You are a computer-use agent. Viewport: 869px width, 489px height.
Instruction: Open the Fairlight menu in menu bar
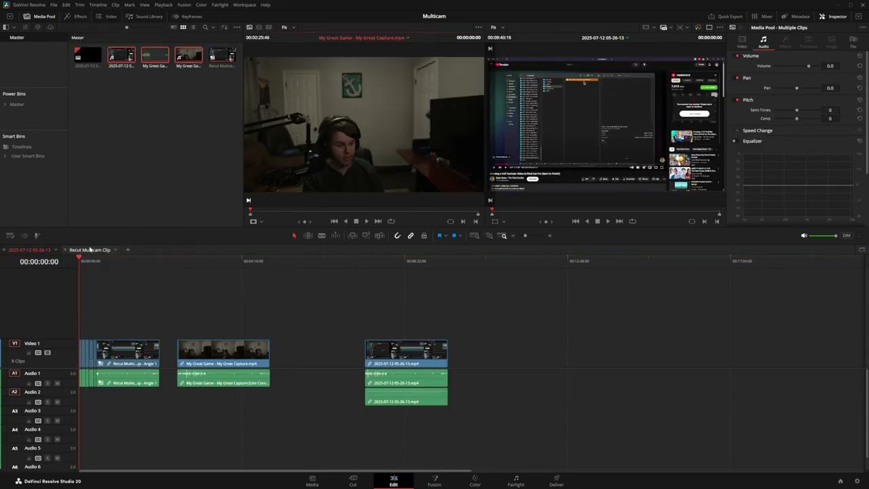(220, 5)
